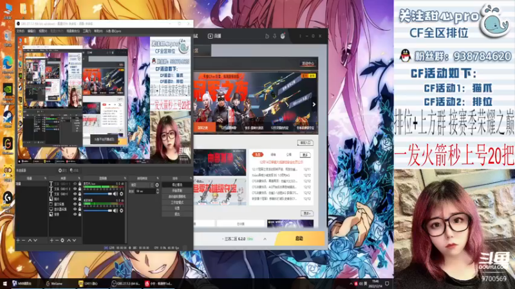Remove the selected scene with the minus icon
The height and width of the screenshot is (289, 515).
[24, 240]
